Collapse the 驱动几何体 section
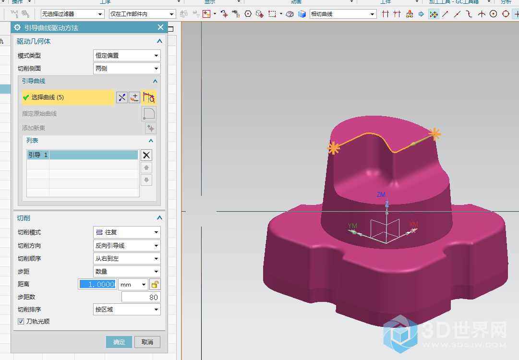Image resolution: width=519 pixels, height=360 pixels. [x=159, y=41]
